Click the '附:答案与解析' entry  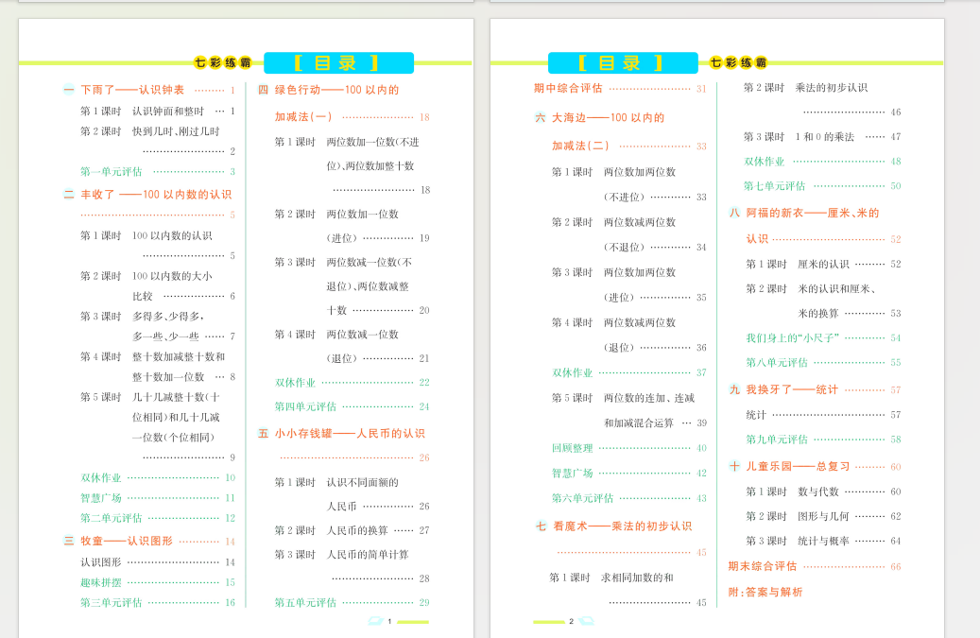tap(765, 592)
